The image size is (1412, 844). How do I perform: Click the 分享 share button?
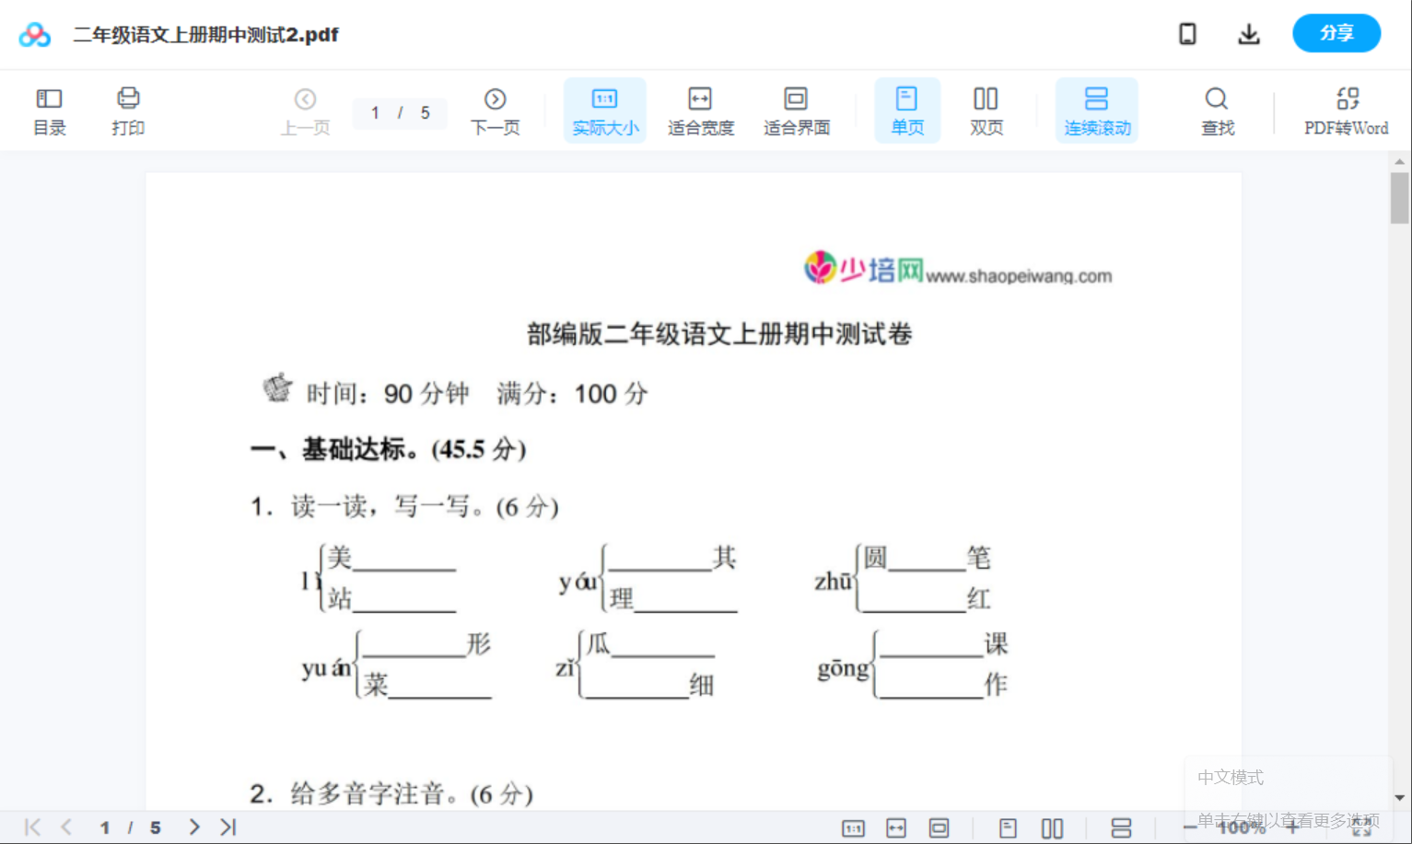click(x=1336, y=33)
